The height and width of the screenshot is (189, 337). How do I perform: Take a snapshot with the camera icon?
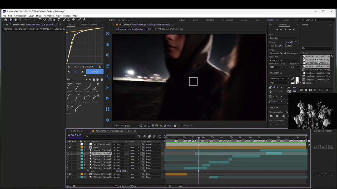click(x=175, y=126)
